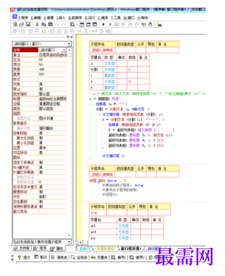Click the first window layout toolbar icon

(82, 24)
